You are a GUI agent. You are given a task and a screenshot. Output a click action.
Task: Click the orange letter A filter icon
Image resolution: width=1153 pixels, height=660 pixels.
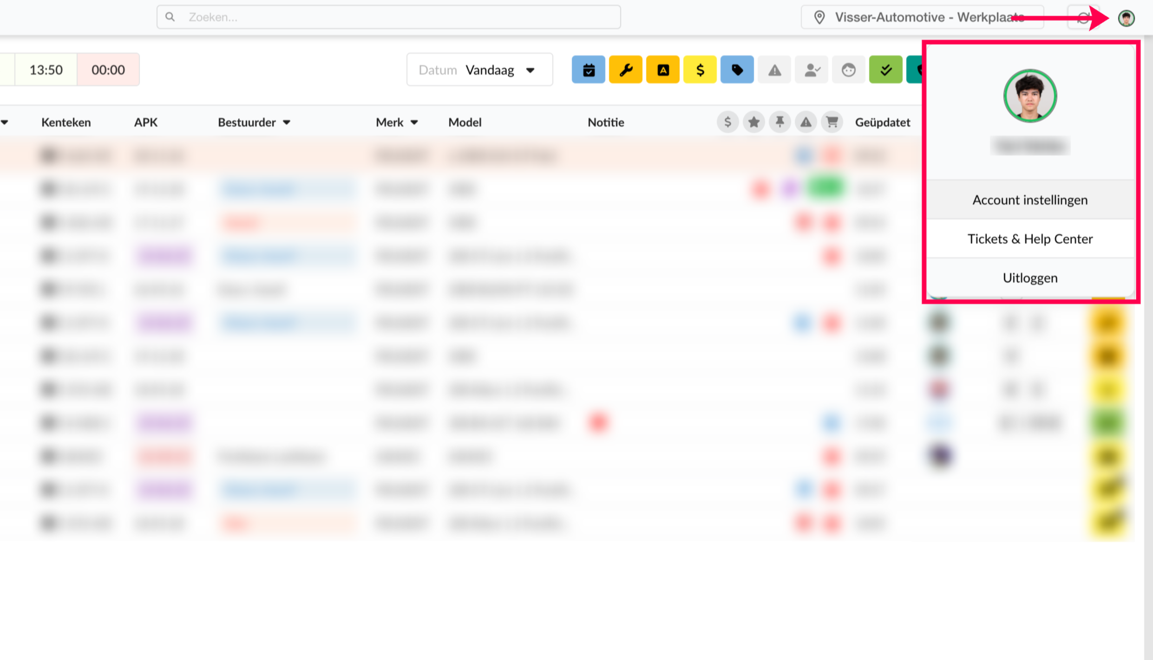tap(662, 70)
